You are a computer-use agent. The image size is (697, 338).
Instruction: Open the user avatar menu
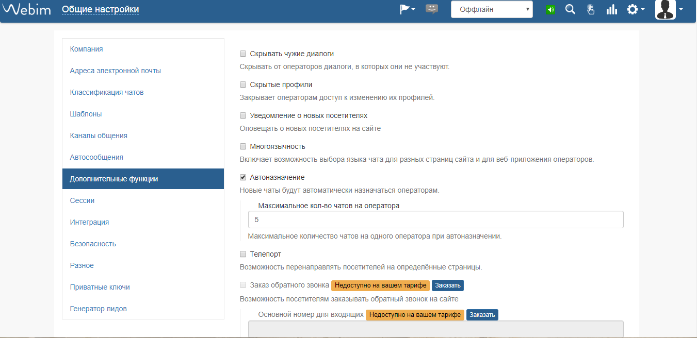669,9
